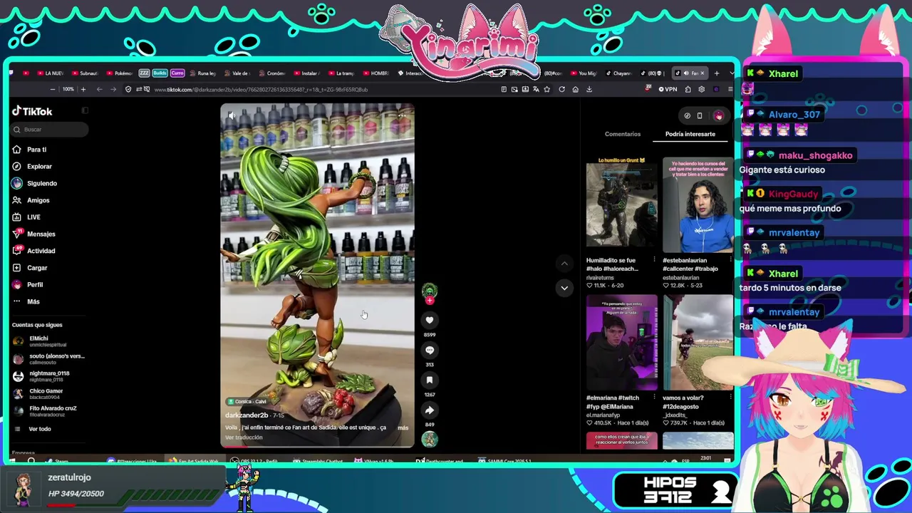Open the comments bubble showing 313
The width and height of the screenshot is (912, 513).
click(430, 350)
